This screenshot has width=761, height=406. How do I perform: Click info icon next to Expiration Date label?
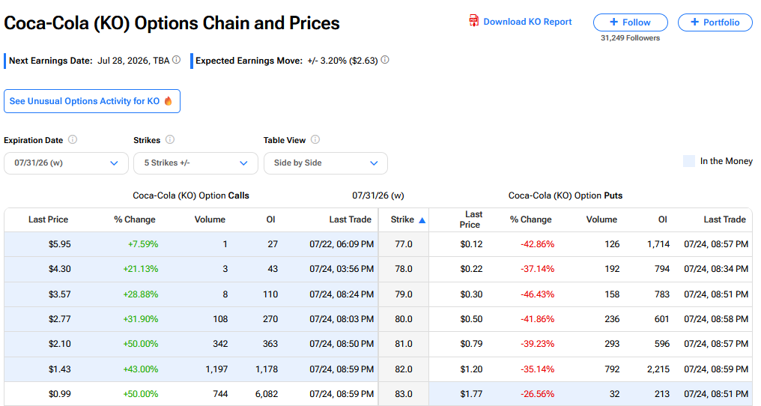tap(73, 139)
